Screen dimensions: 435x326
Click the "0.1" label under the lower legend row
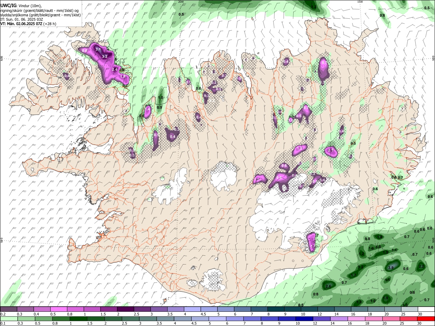[3, 324]
